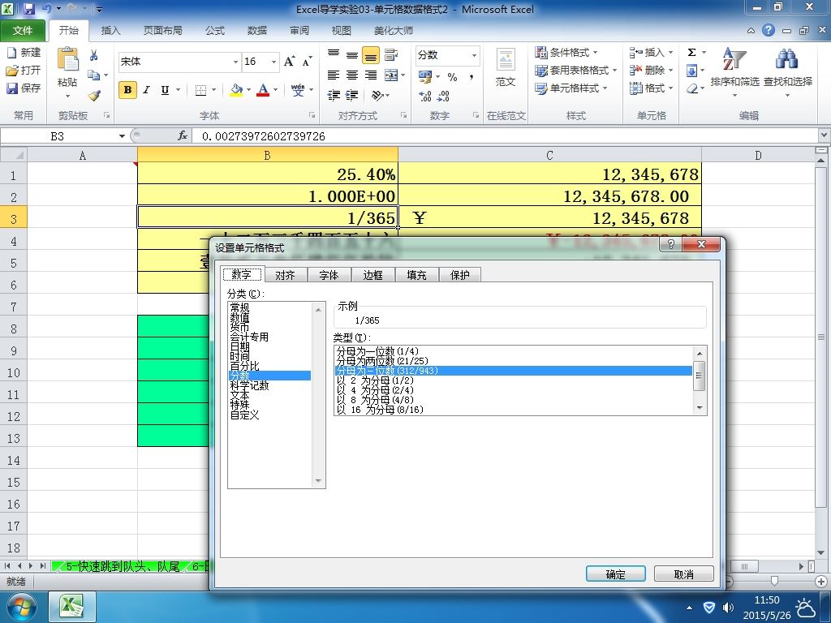The image size is (831, 623).
Task: Open the Windows Start button
Action: [20, 607]
